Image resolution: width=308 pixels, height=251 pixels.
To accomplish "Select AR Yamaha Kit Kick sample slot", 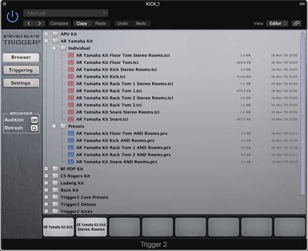I will (x=58, y=227).
